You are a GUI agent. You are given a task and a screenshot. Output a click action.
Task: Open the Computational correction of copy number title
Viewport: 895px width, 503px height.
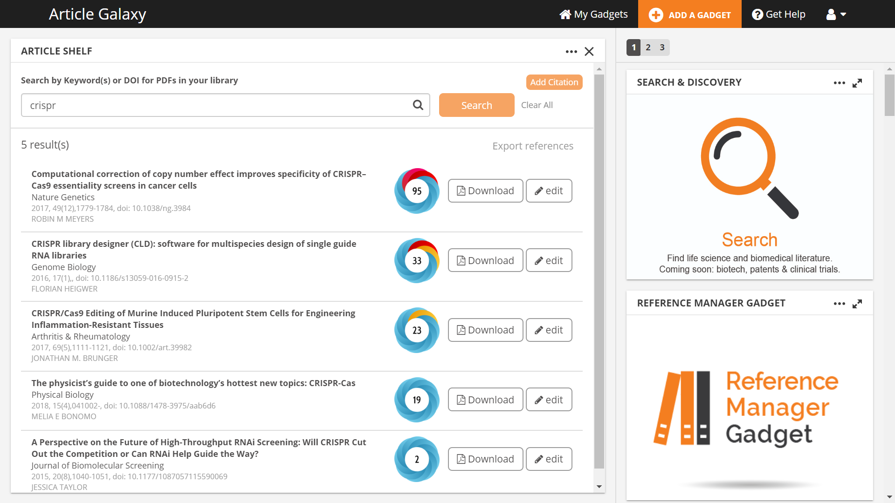point(199,180)
